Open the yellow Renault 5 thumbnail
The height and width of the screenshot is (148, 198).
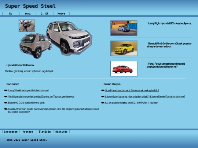click(x=124, y=48)
